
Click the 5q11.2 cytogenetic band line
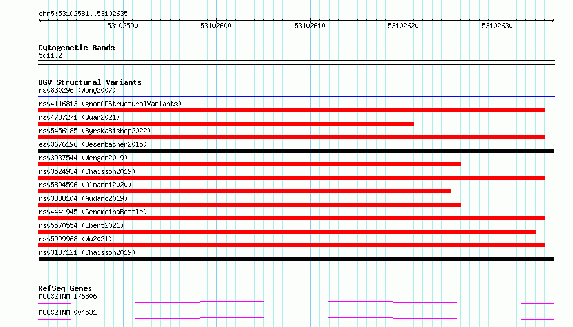296,62
